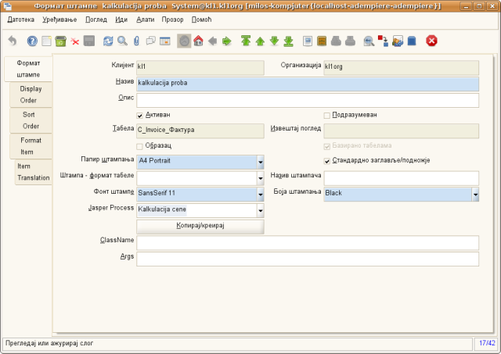Click the Help question mark icon
Viewport: 501px width, 354px height.
pos(32,41)
